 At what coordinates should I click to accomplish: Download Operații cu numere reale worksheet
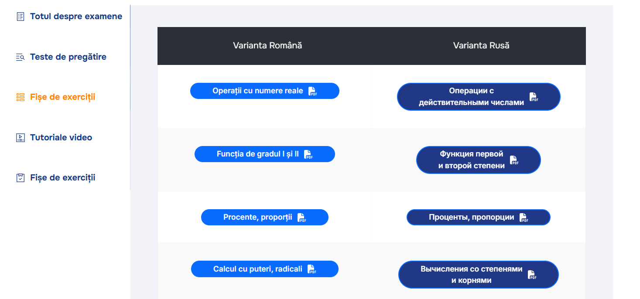(265, 91)
